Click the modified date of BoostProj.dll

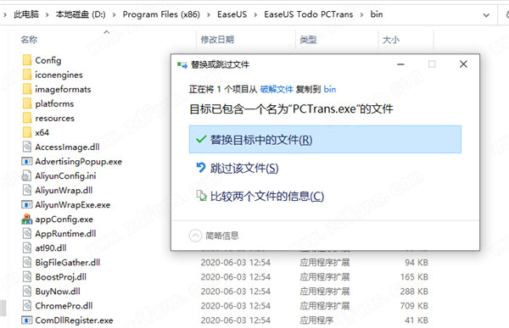pyautogui.click(x=235, y=277)
